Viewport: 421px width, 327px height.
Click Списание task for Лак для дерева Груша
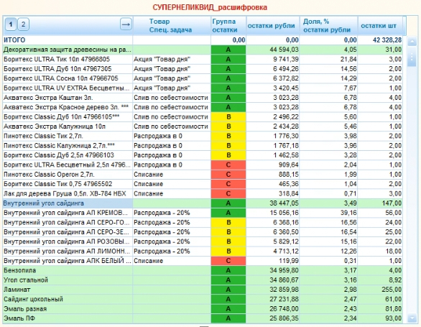click(149, 194)
